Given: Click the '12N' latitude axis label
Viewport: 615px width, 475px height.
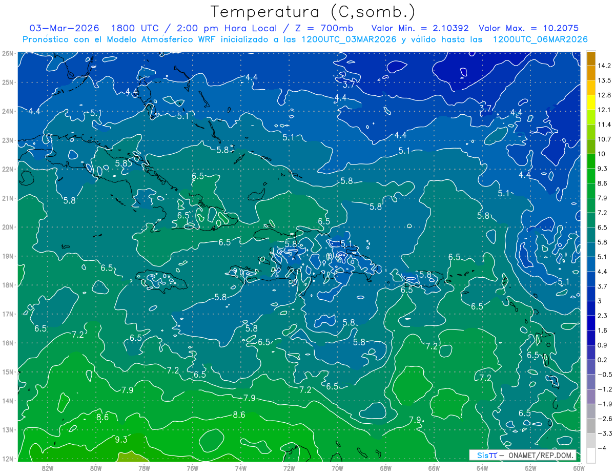Looking at the screenshot, I should pyautogui.click(x=7, y=458).
